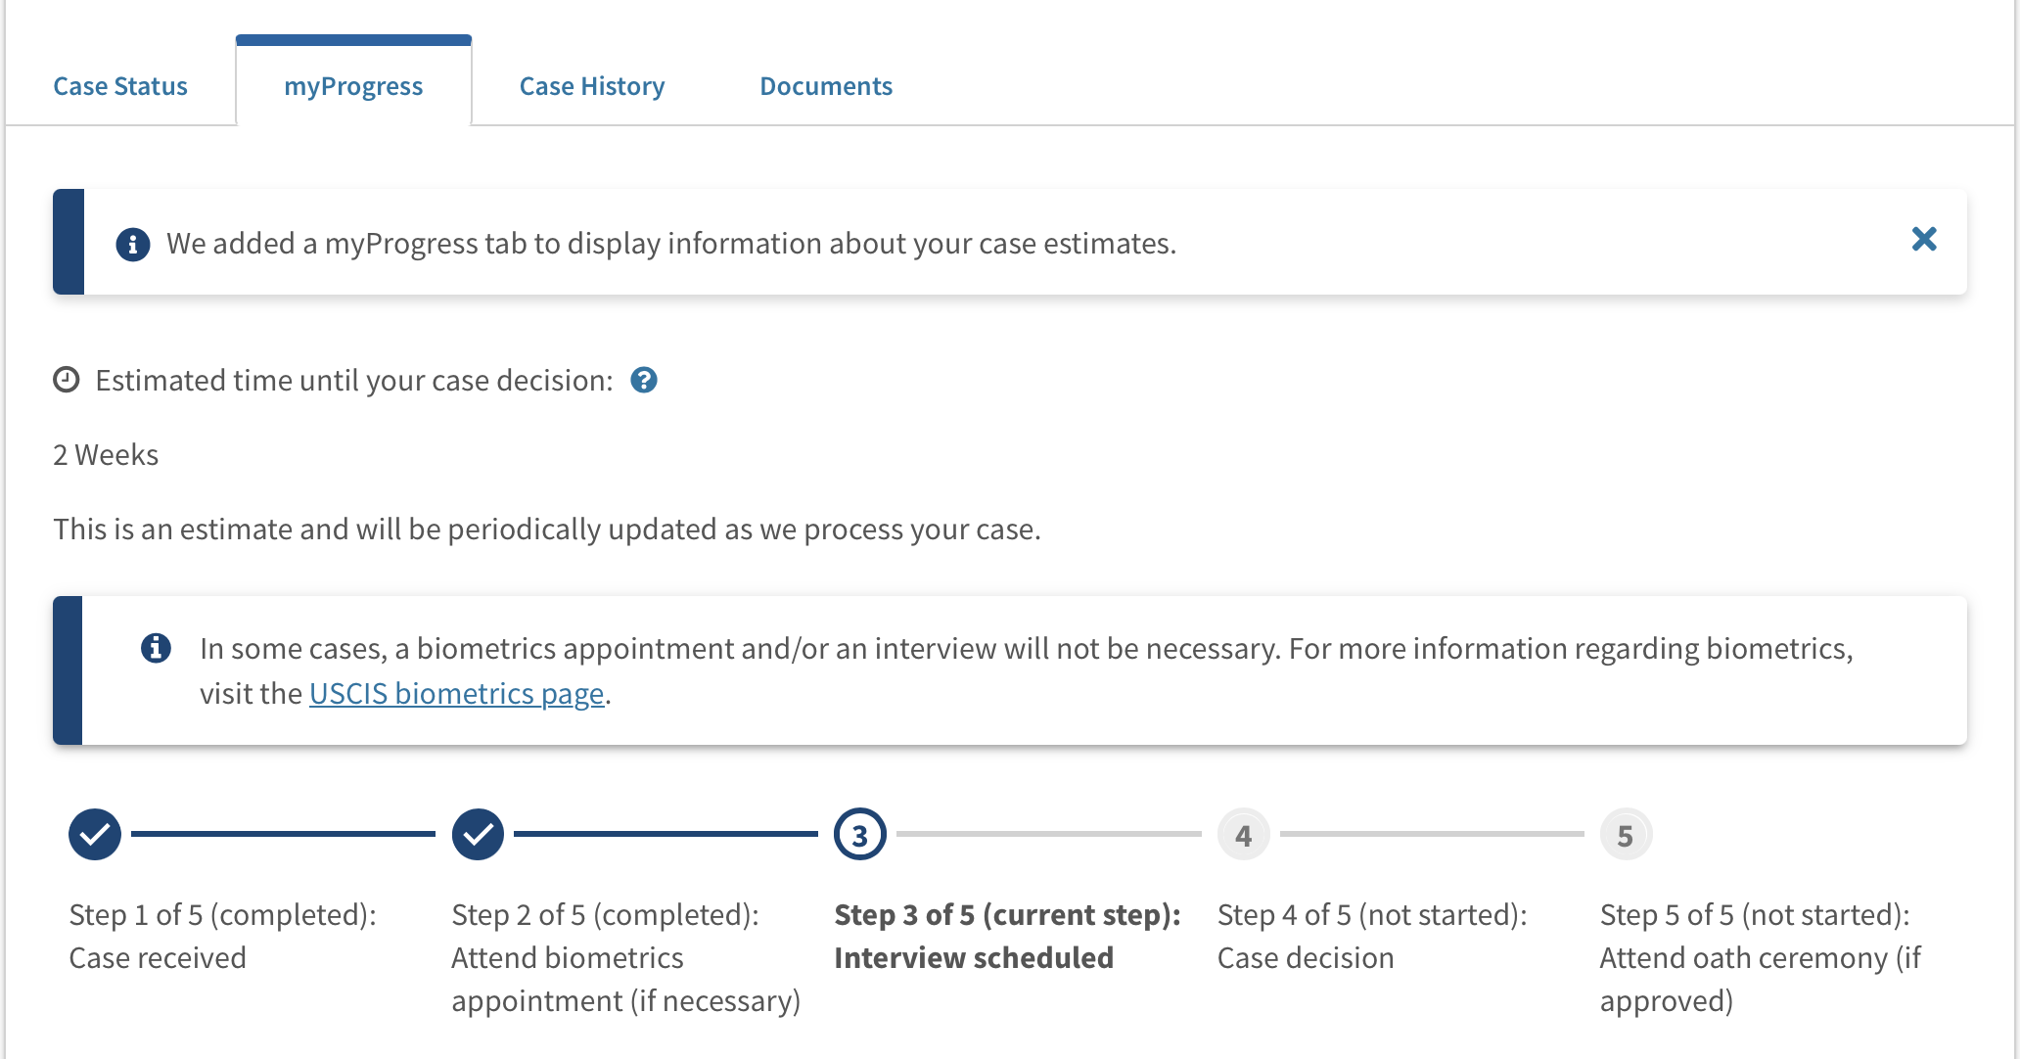The width and height of the screenshot is (2020, 1059).
Task: Select the step 1 completed checkmark circle
Action: (95, 835)
